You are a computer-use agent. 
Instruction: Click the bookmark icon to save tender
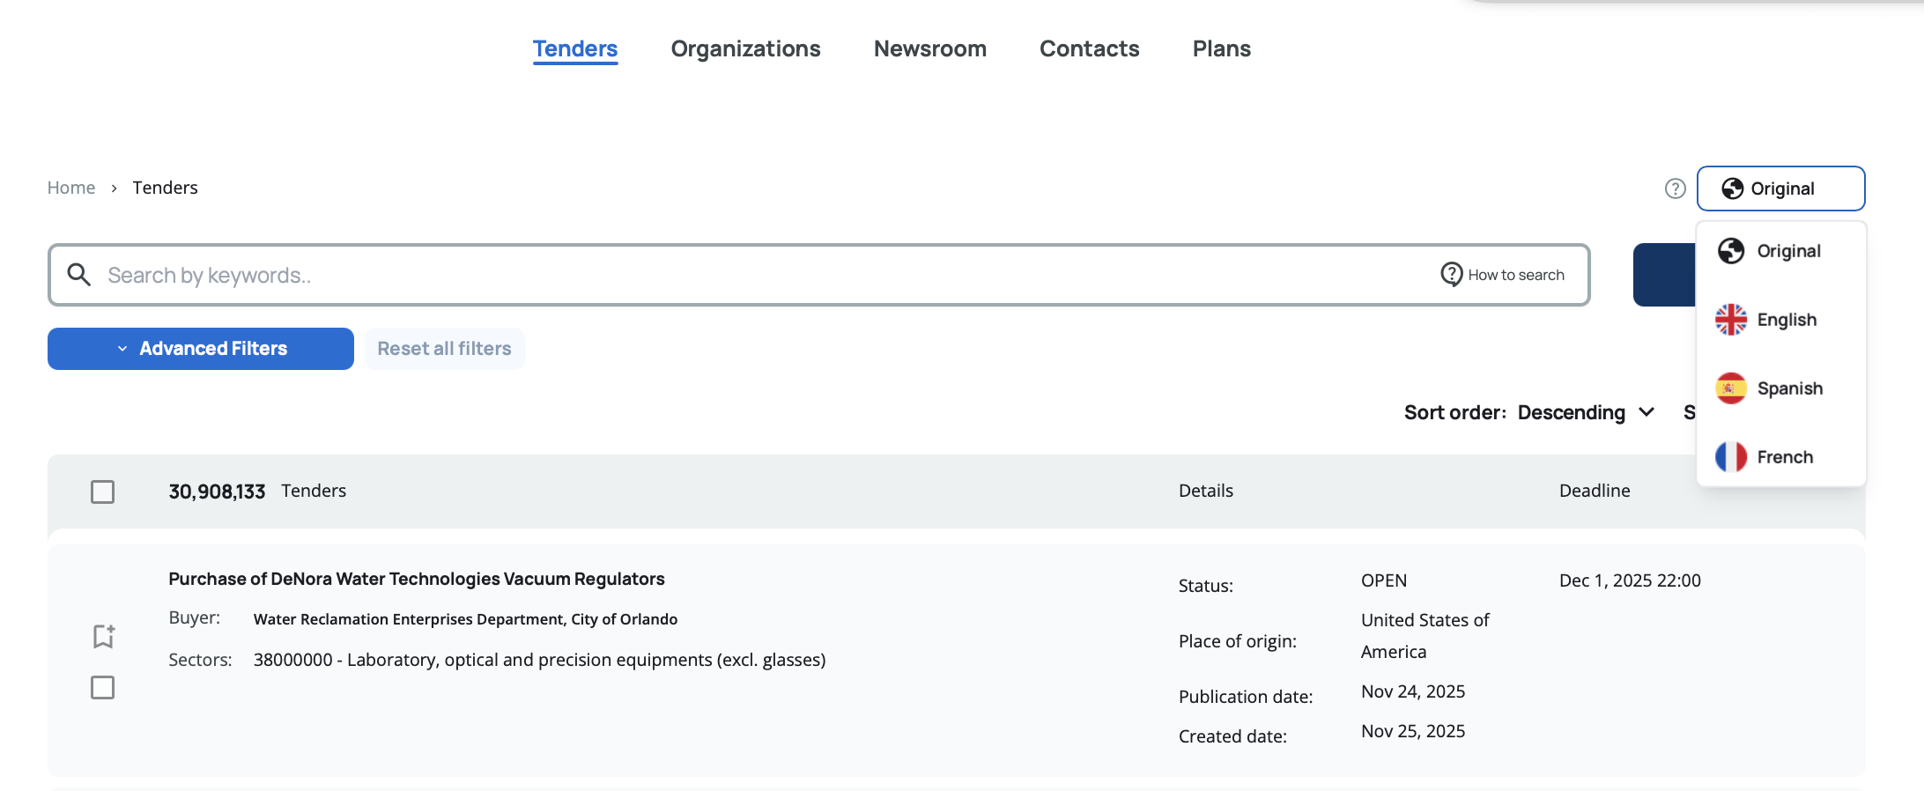click(103, 636)
